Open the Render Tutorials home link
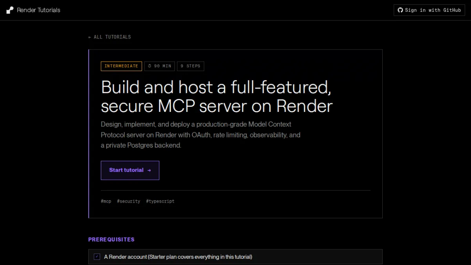The height and width of the screenshot is (265, 471). coord(33,10)
